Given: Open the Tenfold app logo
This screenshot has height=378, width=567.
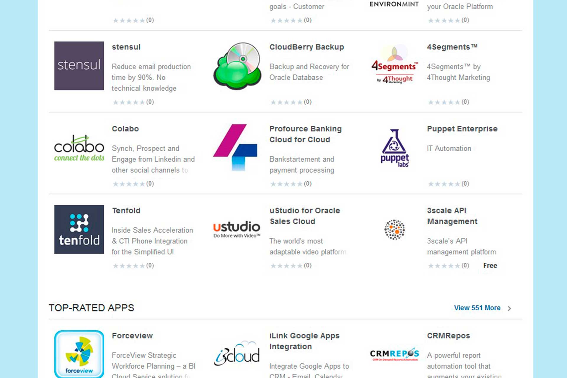Looking at the screenshot, I should click(x=79, y=229).
